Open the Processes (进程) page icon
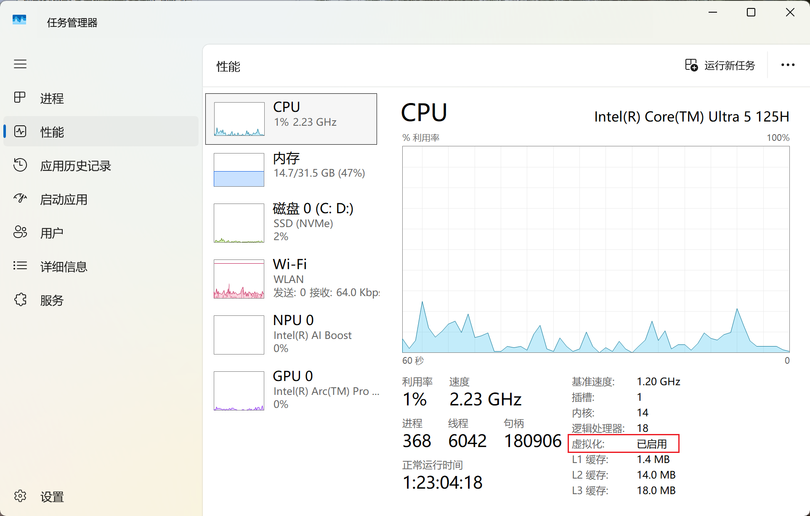Image resolution: width=810 pixels, height=516 pixels. tap(20, 98)
